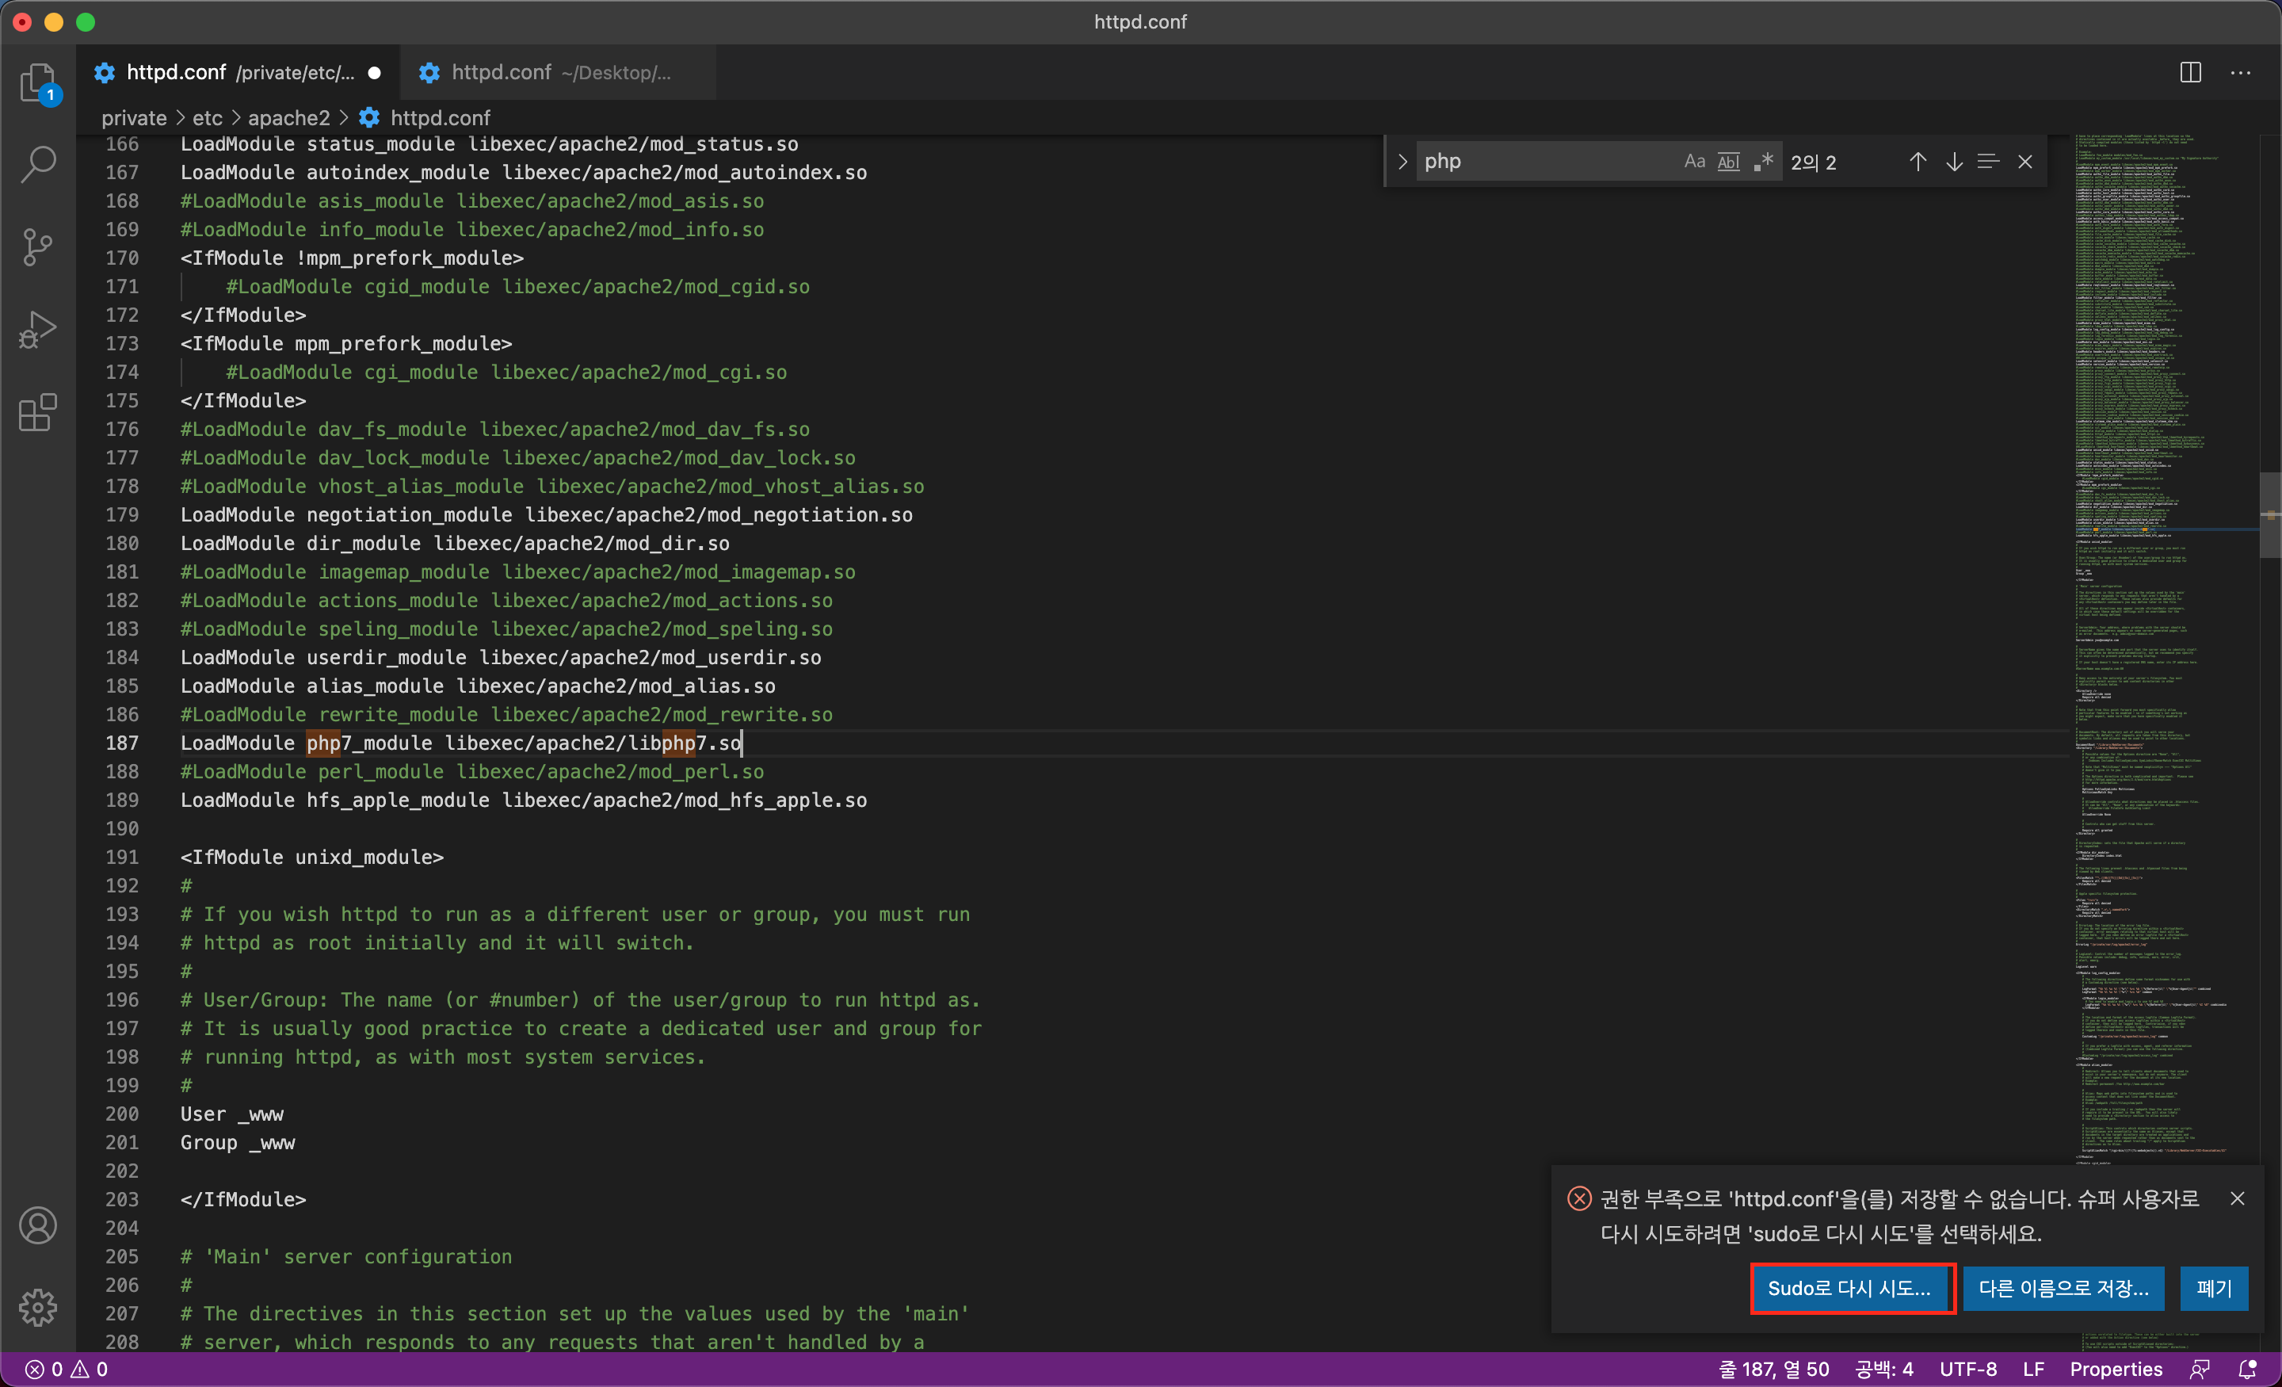Viewport: 2282px width, 1387px height.
Task: Open Run and Debug view
Action: tap(38, 329)
